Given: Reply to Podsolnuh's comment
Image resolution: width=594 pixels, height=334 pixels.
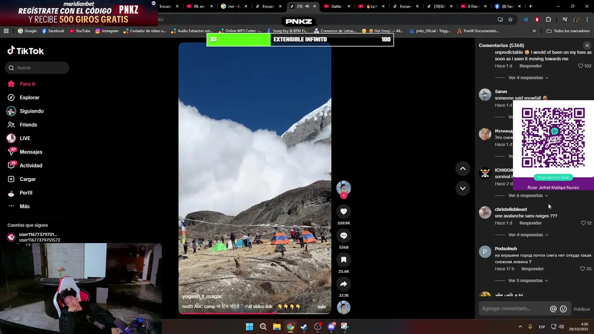Looking at the screenshot, I should [x=532, y=269].
